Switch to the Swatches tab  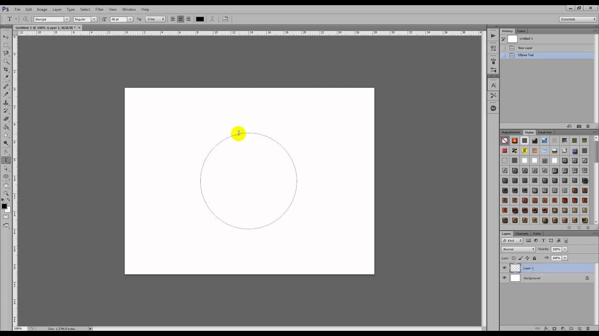(545, 132)
